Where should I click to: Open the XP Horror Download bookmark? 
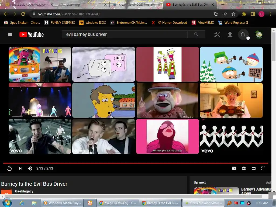[x=170, y=23]
